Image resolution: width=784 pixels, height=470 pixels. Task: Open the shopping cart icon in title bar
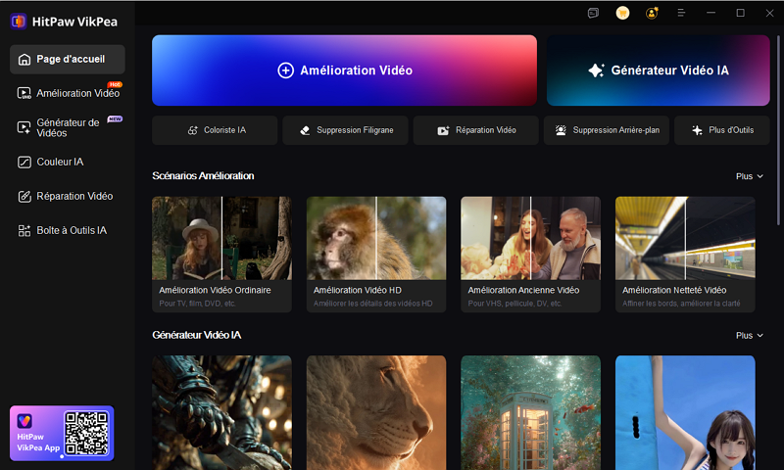[622, 13]
